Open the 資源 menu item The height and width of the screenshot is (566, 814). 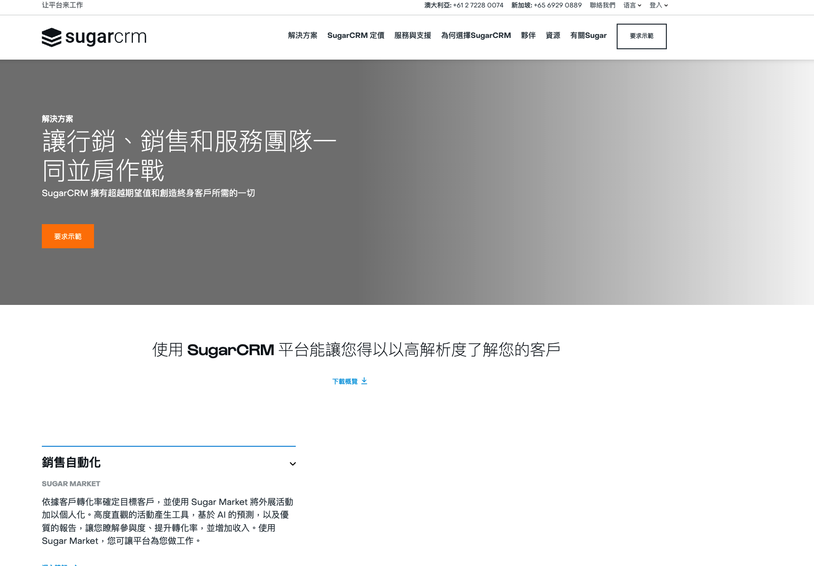click(553, 35)
